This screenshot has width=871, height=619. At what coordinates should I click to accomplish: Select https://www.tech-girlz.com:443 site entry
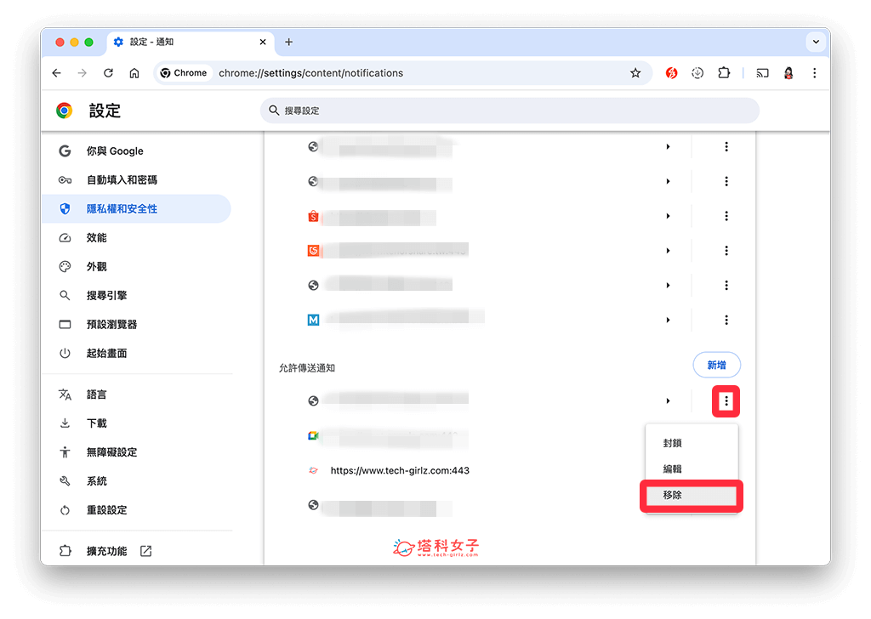coord(400,470)
